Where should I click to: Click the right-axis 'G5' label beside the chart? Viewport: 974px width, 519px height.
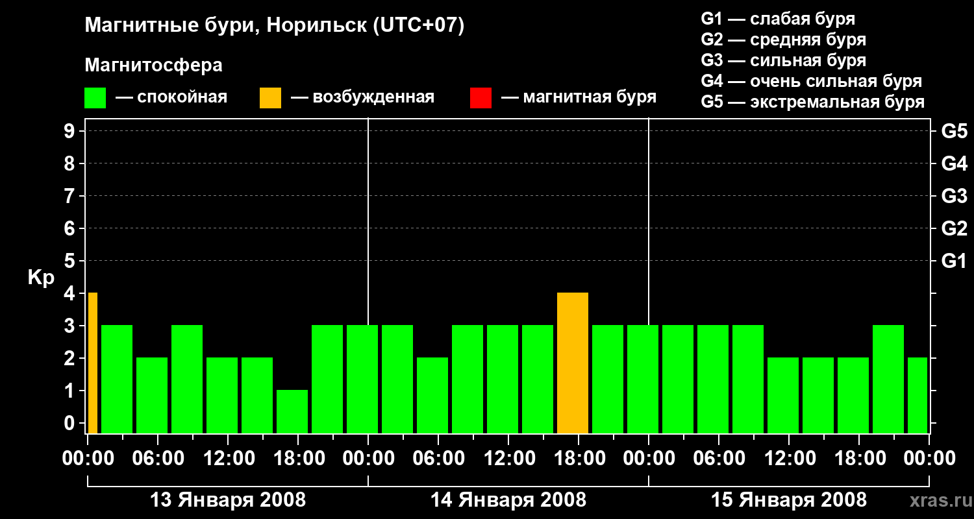tap(954, 132)
